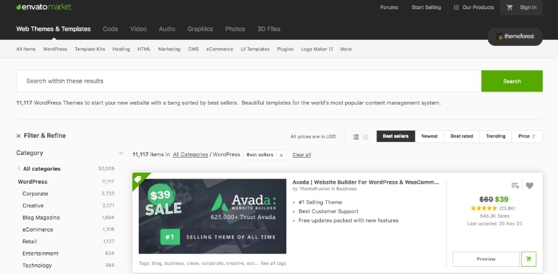The height and width of the screenshot is (274, 558).
Task: Click the themeforest badge logo
Action: click(x=515, y=36)
